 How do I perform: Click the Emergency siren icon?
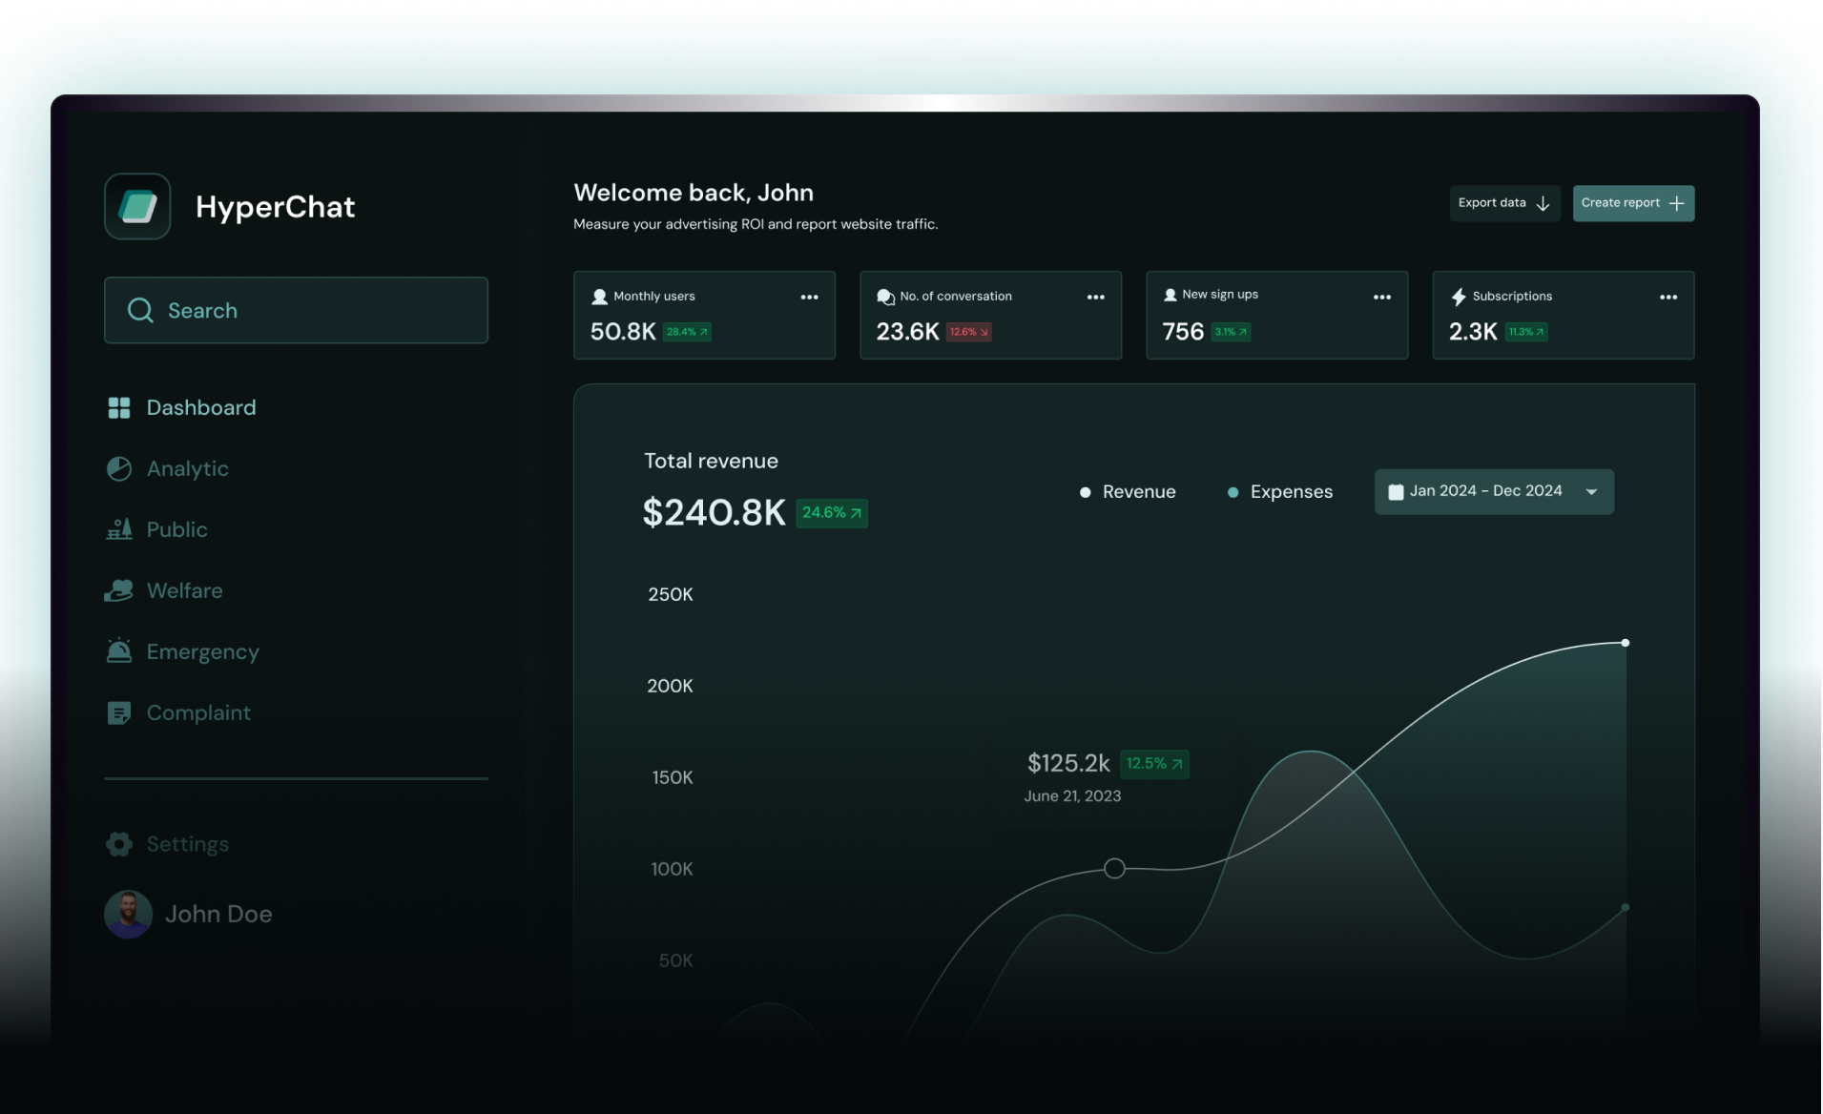point(119,651)
